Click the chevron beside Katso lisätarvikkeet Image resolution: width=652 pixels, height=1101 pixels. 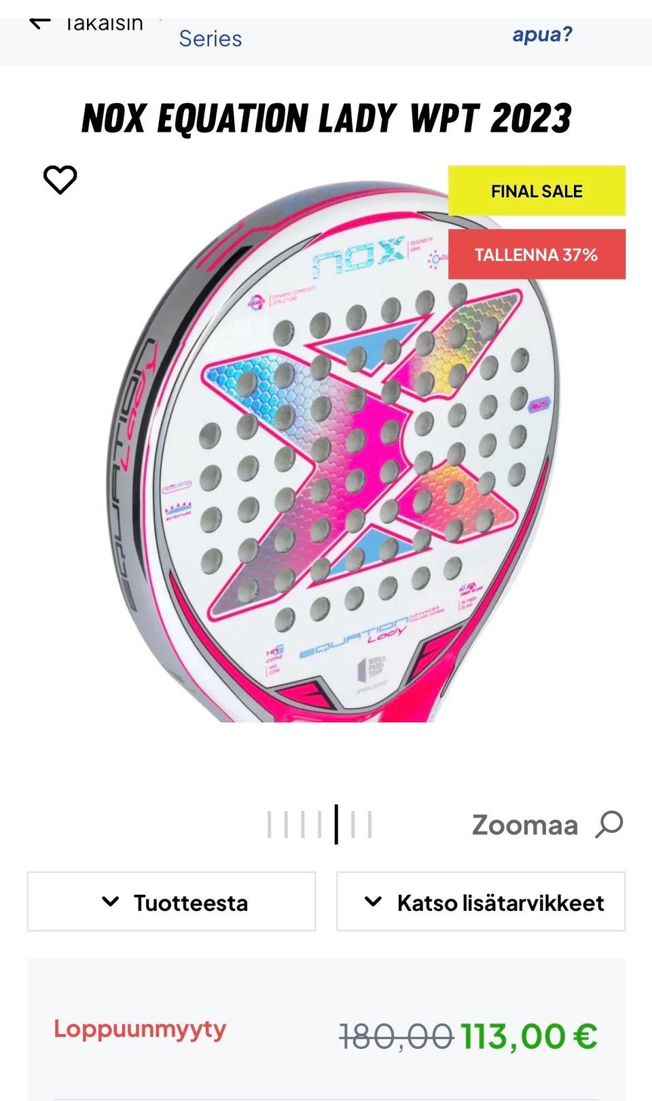click(373, 902)
